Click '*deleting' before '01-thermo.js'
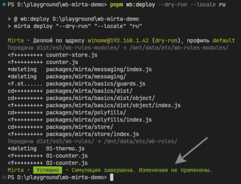The height and width of the screenshot is (184, 241). tap(22, 149)
